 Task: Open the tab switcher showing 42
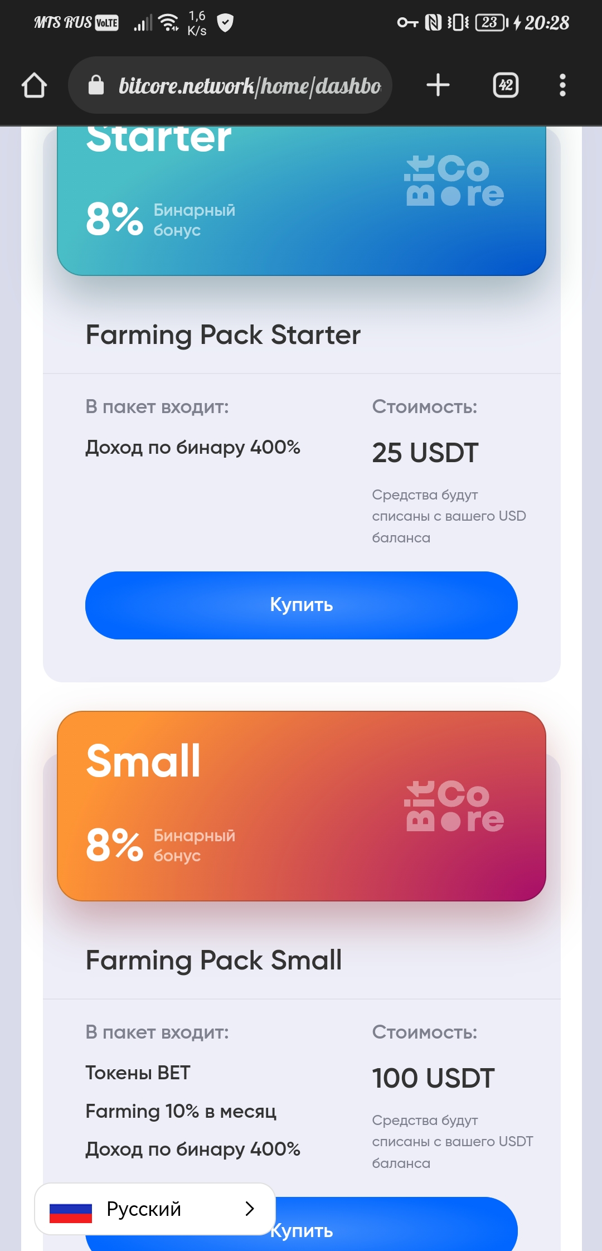[x=506, y=85]
